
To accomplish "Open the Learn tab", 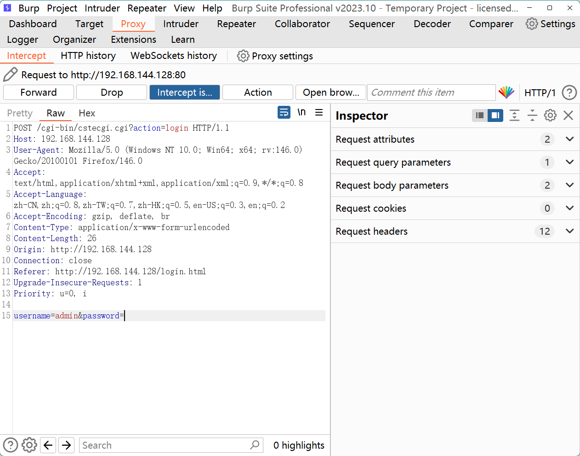I will click(x=183, y=40).
